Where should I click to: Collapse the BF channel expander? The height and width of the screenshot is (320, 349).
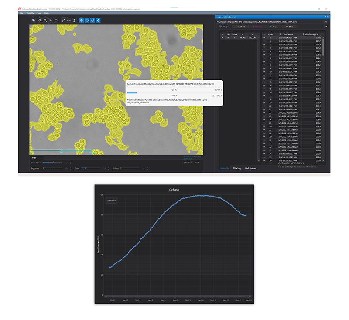pos(33,158)
